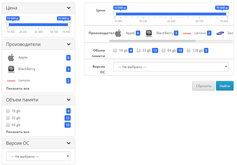This screenshot has height=165, width=237.
Task: Click left price slider maximum handle
Action: [x=69, y=25]
